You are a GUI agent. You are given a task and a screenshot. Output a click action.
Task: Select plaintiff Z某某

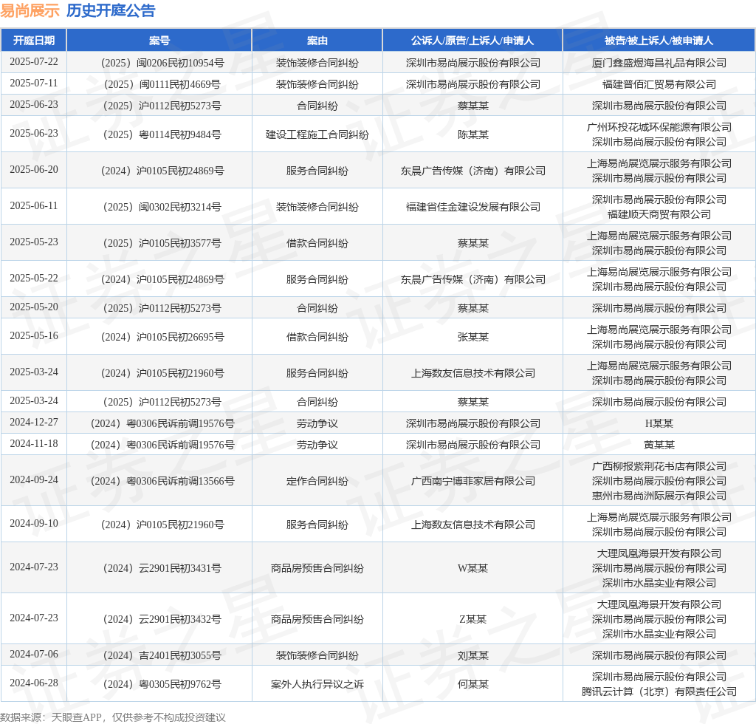pyautogui.click(x=473, y=619)
